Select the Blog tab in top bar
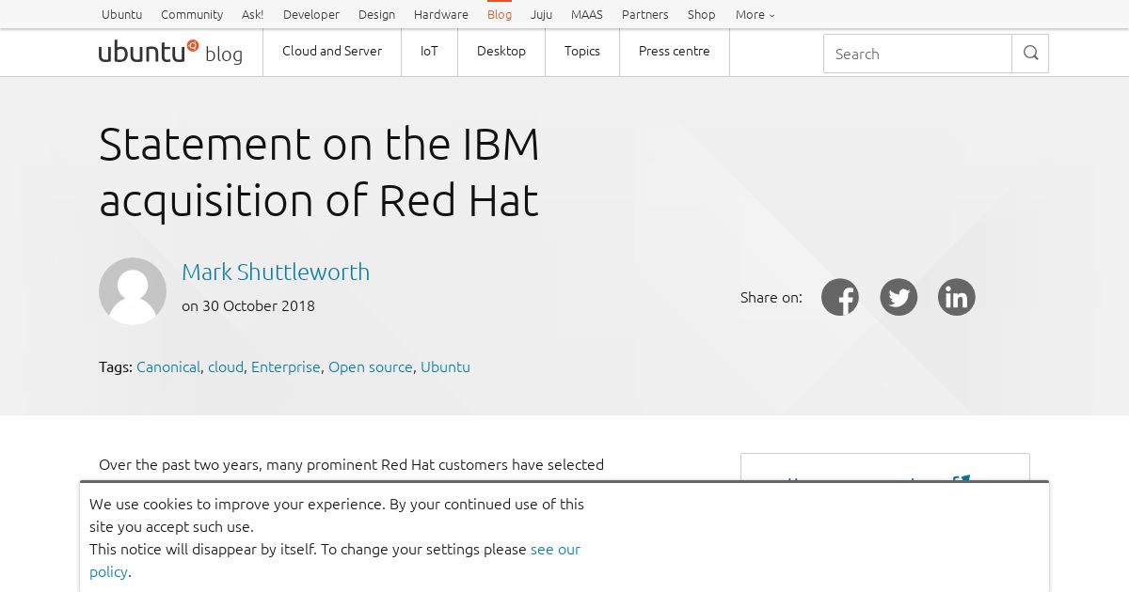 pyautogui.click(x=500, y=14)
